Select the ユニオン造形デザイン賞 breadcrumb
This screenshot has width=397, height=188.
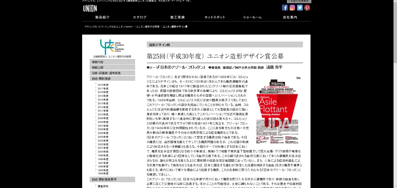point(175,27)
